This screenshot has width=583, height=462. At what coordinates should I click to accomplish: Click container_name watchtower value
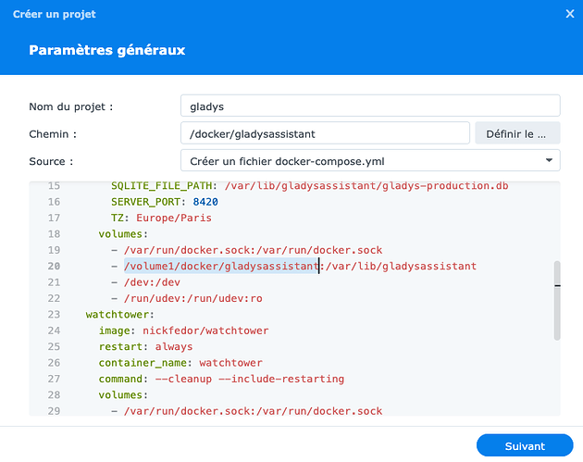(x=230, y=363)
